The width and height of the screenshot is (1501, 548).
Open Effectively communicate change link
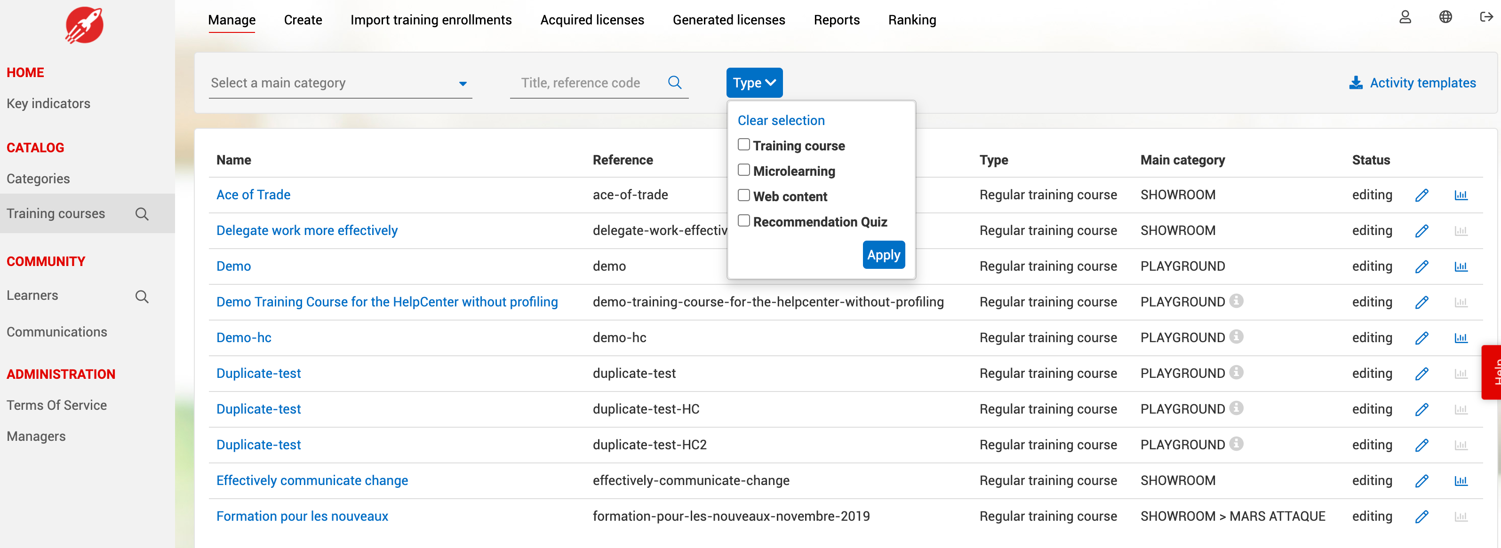[312, 480]
